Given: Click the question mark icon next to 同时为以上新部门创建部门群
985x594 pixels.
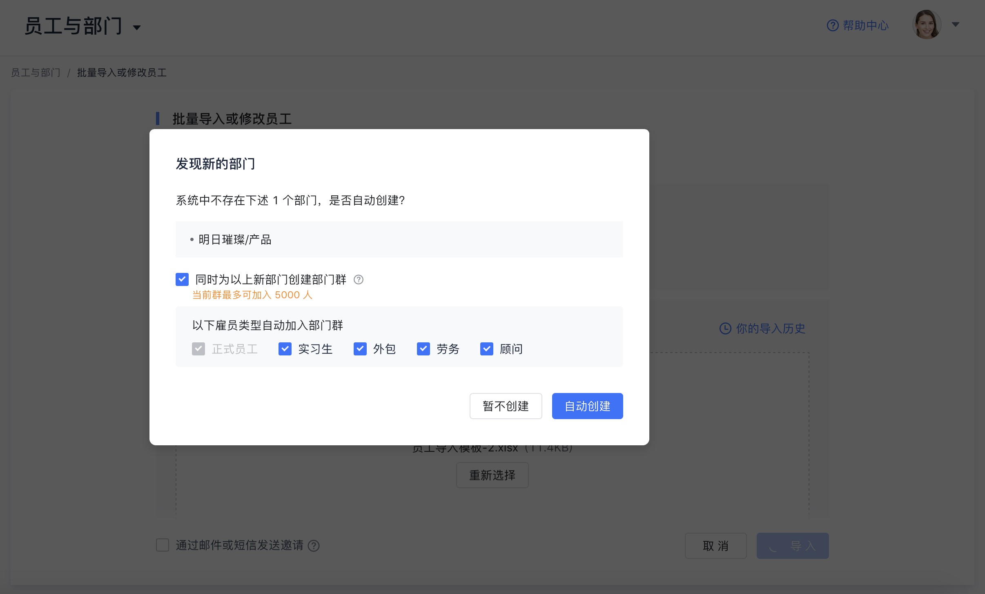Looking at the screenshot, I should point(358,279).
